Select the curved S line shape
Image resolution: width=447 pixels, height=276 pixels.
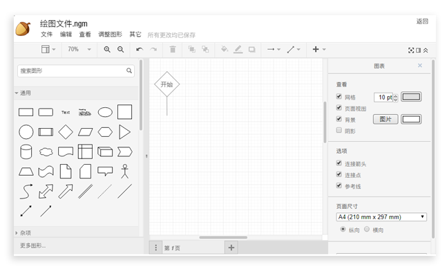26,191
